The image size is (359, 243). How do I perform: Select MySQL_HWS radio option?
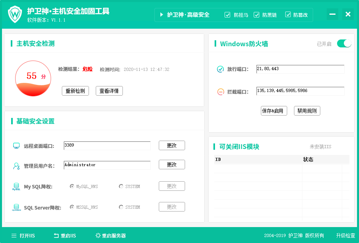[x=72, y=186]
